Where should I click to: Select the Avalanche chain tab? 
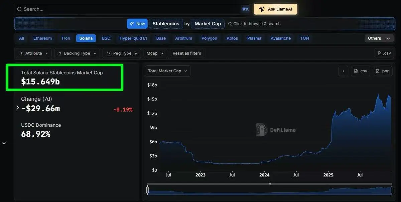click(281, 38)
